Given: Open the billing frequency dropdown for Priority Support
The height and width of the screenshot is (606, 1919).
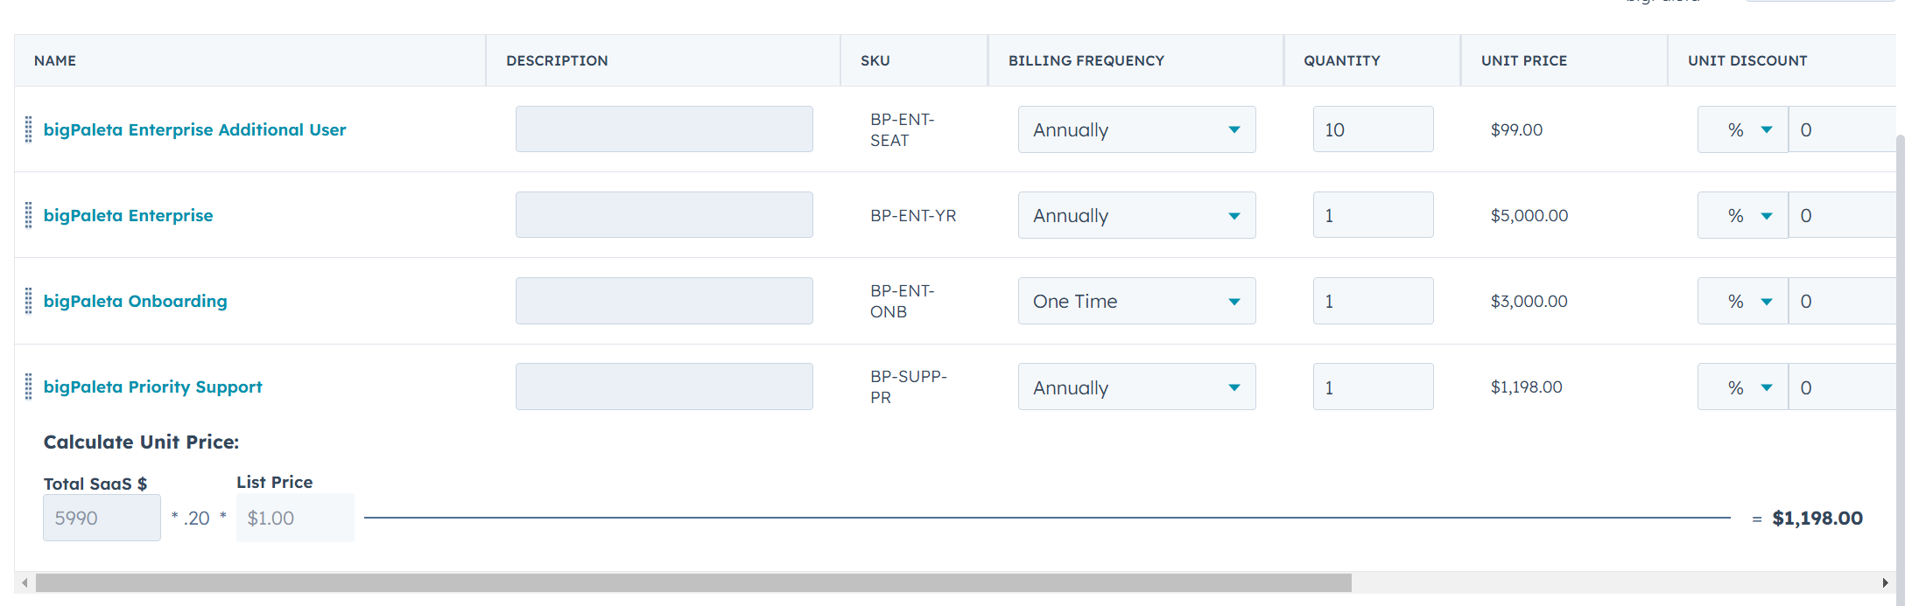Looking at the screenshot, I should 1136,386.
